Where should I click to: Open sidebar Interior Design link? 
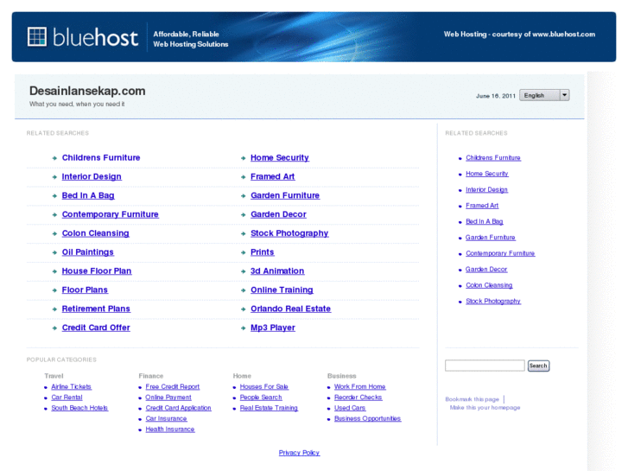click(486, 189)
